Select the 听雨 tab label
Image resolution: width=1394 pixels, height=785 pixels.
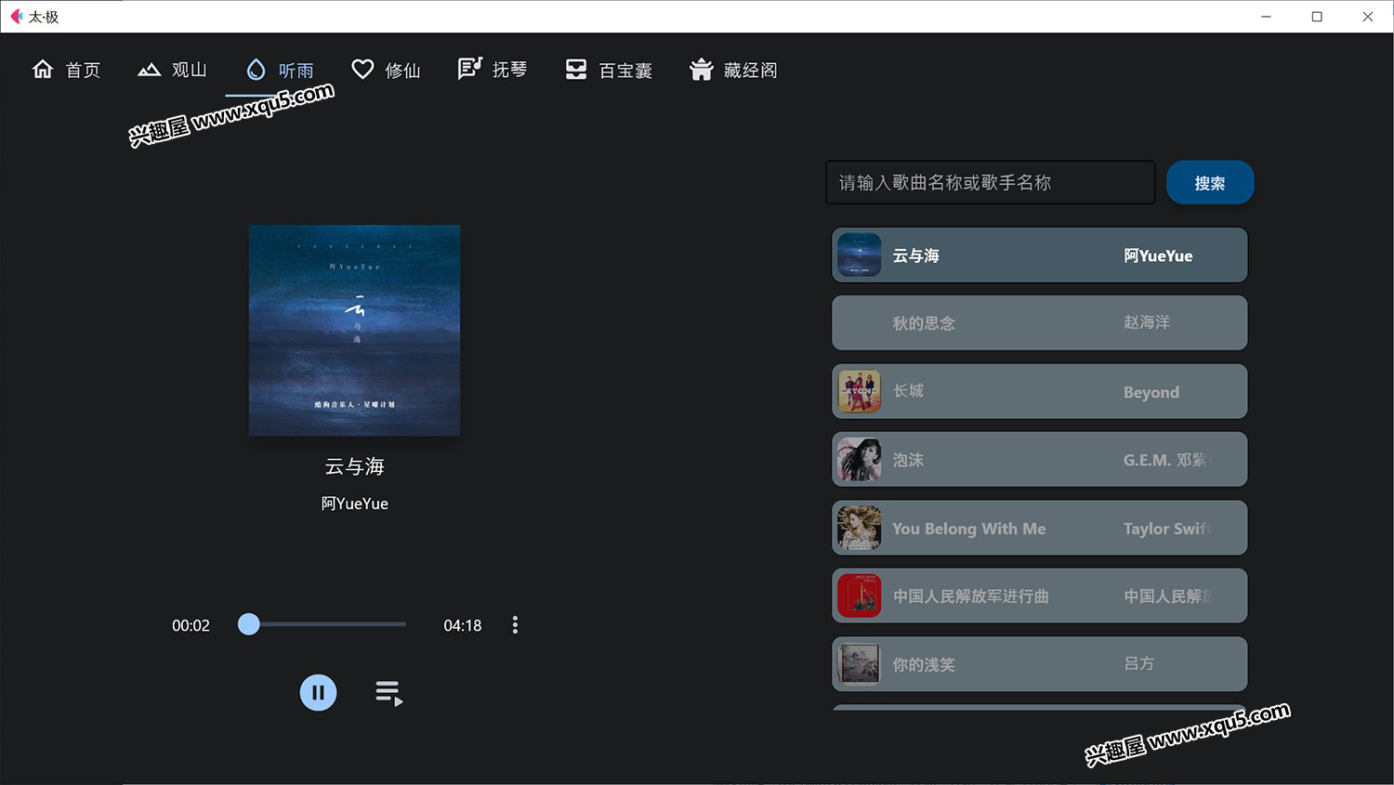click(296, 71)
